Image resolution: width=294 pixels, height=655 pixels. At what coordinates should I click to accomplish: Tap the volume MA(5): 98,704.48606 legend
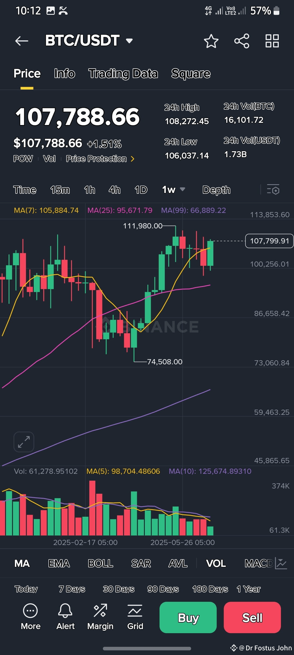coord(123,471)
